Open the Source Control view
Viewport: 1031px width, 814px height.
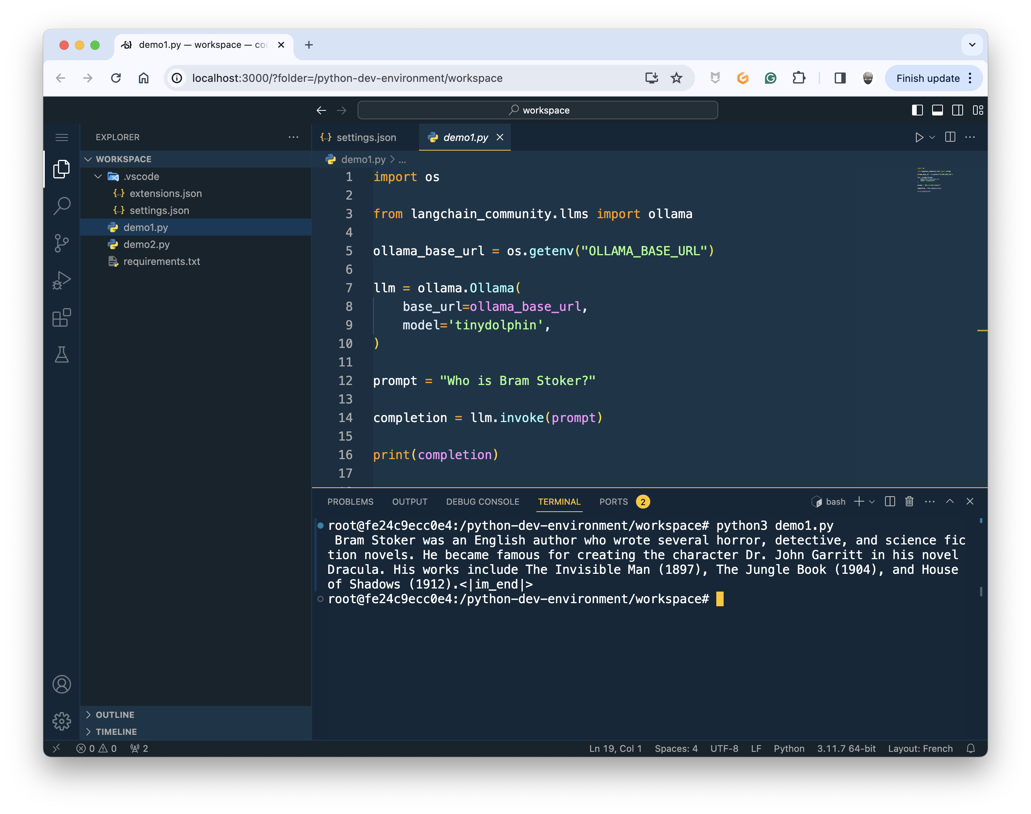tap(61, 243)
